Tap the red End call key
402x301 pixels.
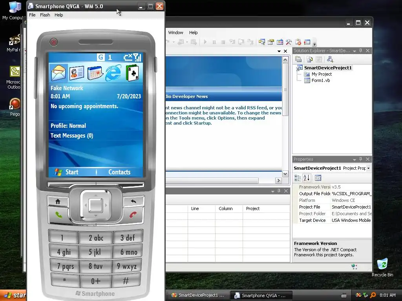click(133, 214)
